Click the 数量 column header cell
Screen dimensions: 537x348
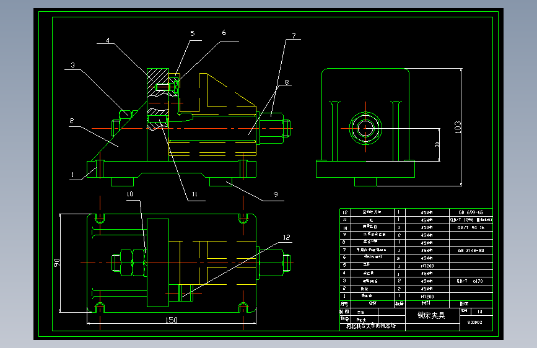point(399,304)
